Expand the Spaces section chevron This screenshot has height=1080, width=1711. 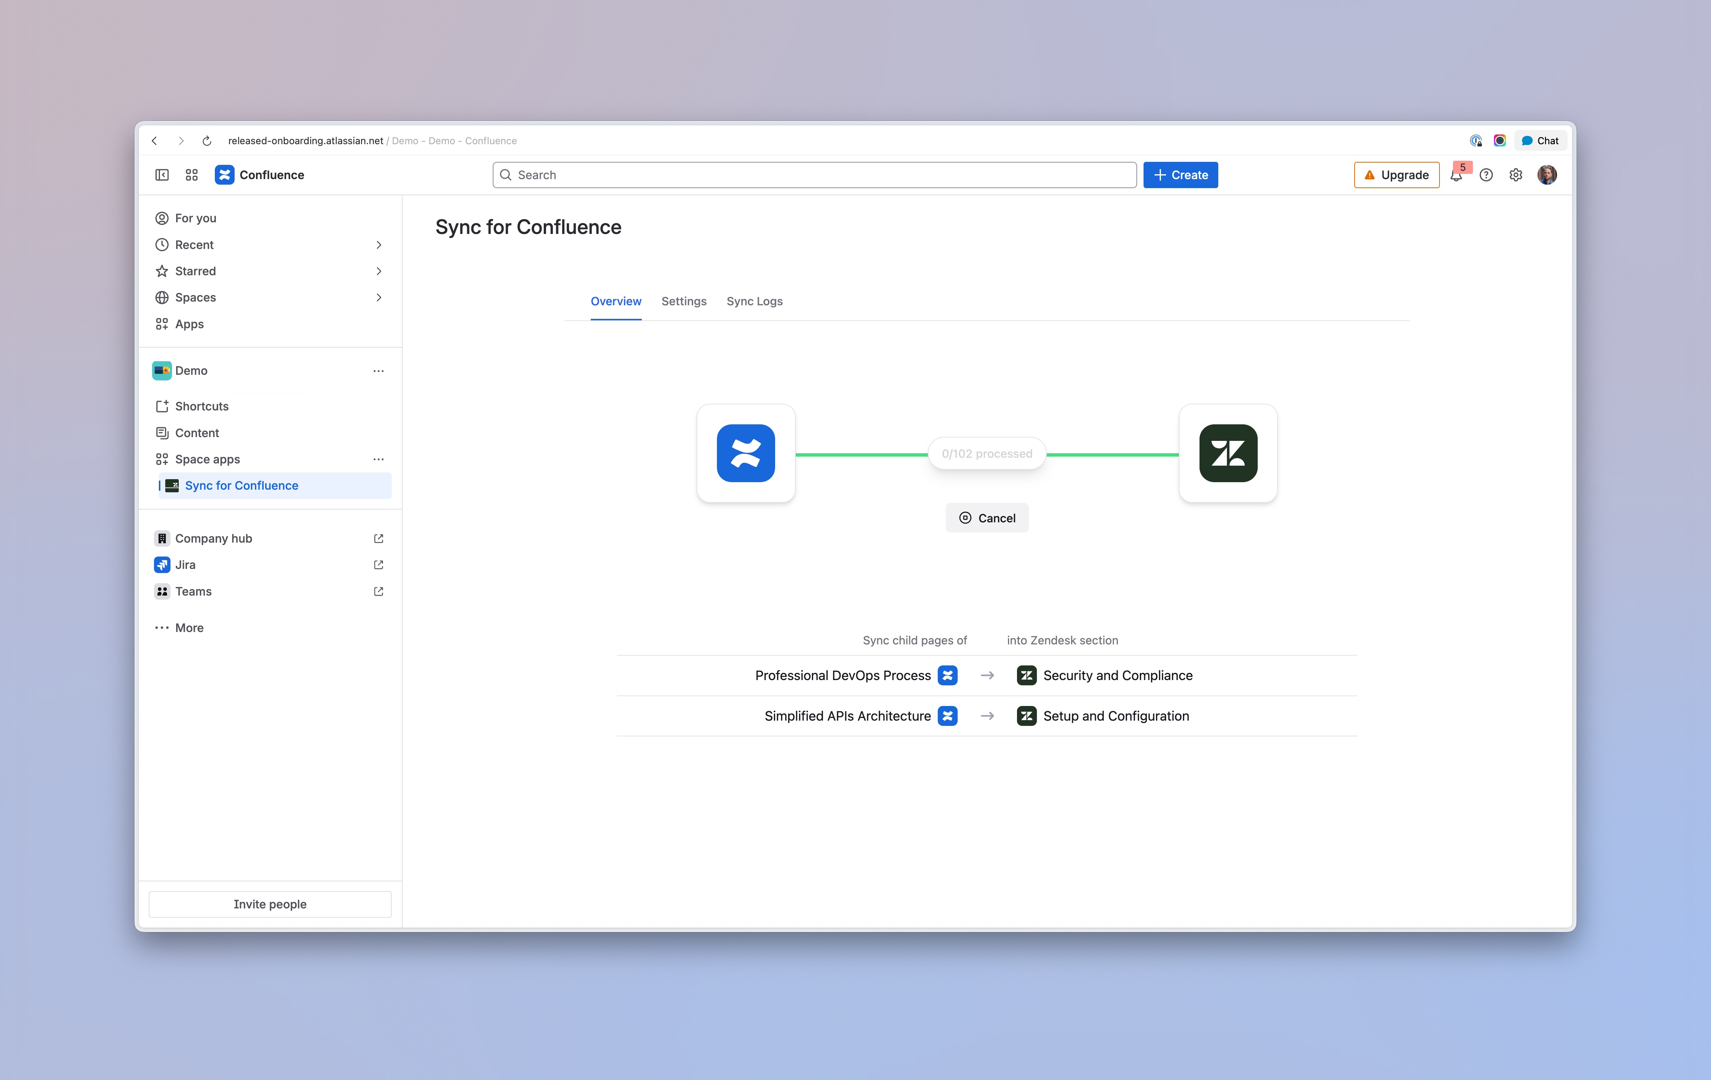379,297
